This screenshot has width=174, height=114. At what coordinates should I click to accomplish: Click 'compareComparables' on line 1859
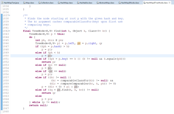point(74,84)
